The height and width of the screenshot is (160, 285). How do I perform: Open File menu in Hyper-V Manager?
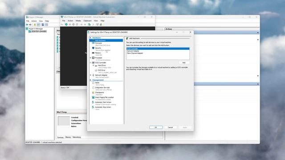[x=28, y=21]
